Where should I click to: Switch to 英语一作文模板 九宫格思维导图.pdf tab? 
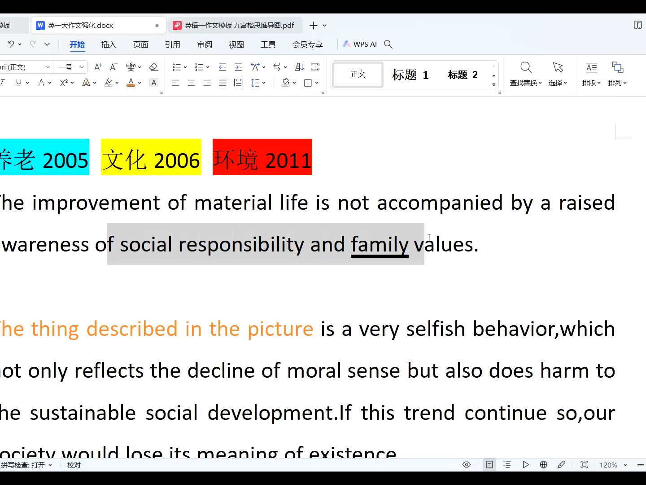tap(236, 26)
